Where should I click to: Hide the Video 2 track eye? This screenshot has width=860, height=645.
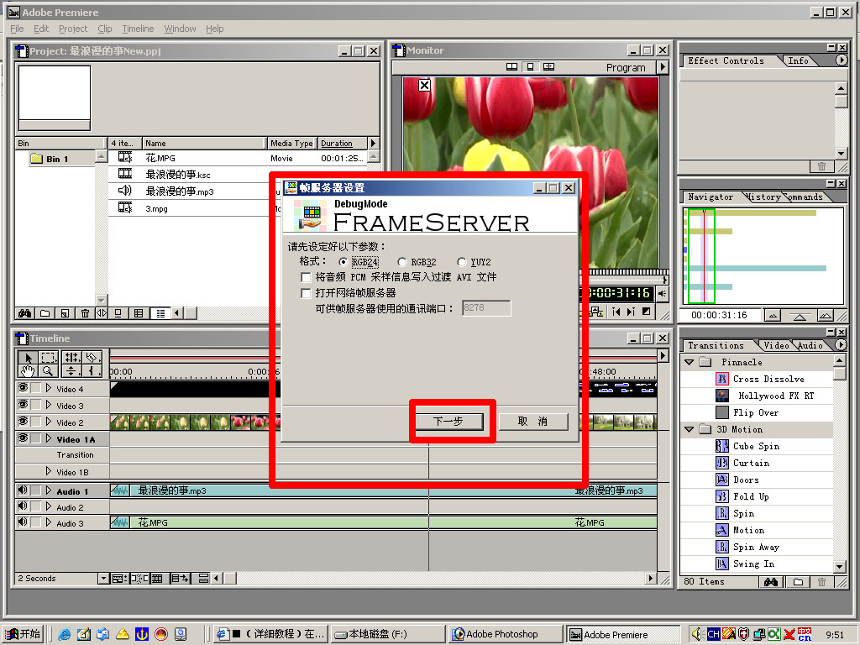(x=23, y=422)
